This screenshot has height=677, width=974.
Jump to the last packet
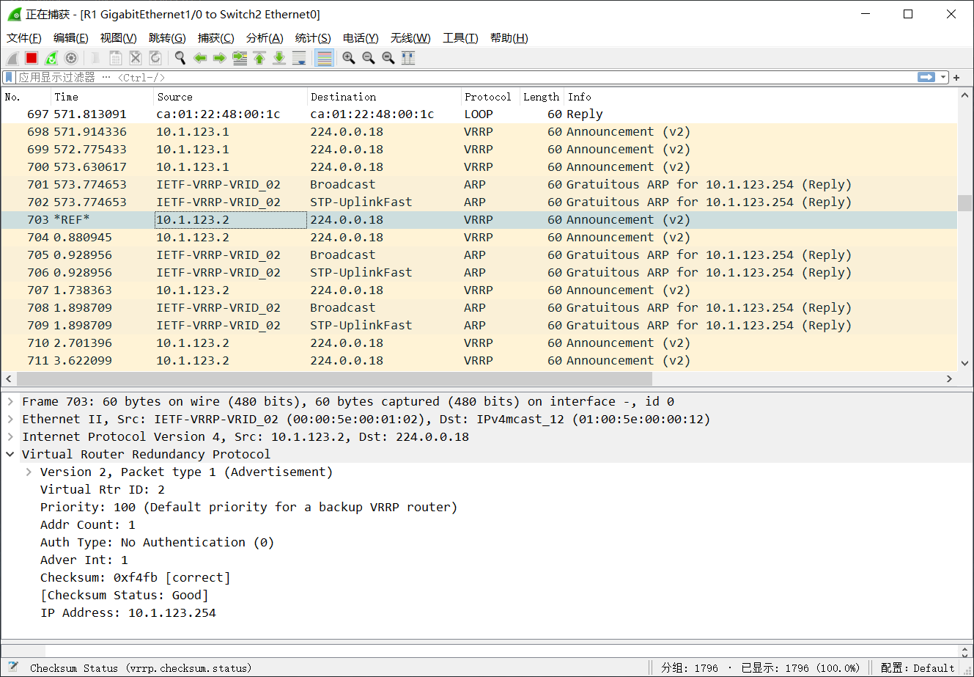[x=278, y=57]
